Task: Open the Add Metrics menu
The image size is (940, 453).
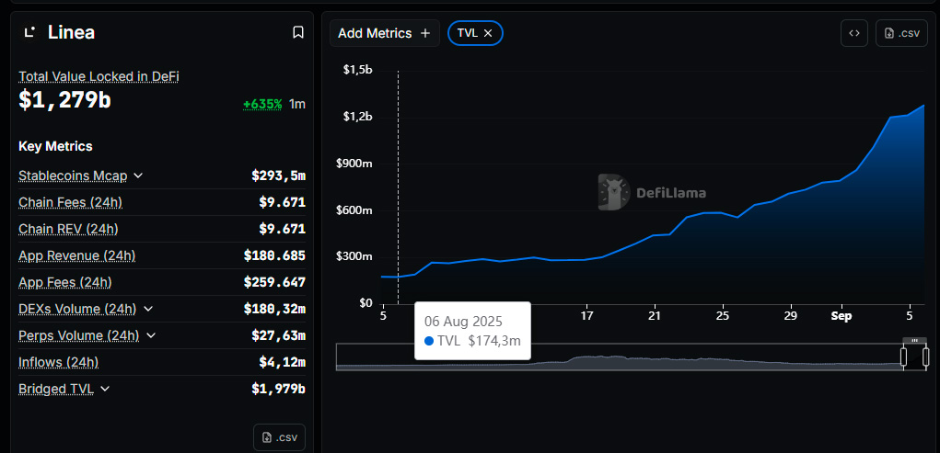Action: pos(384,33)
